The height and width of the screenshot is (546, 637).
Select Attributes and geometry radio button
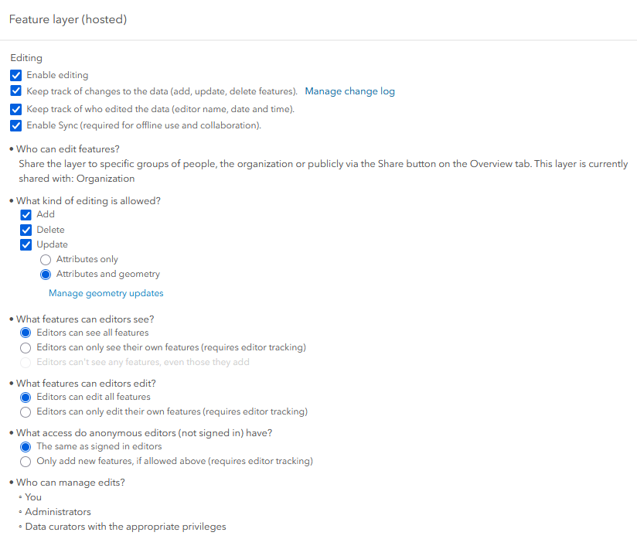(x=46, y=275)
